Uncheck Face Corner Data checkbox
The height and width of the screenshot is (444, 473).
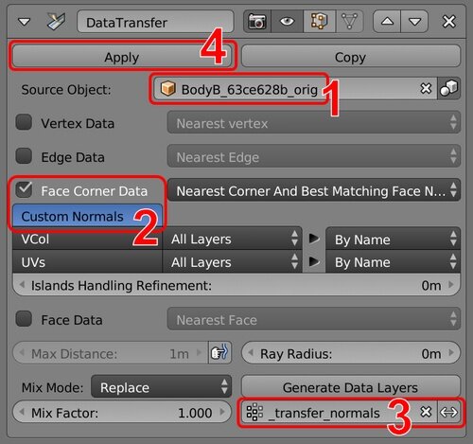[x=24, y=190]
